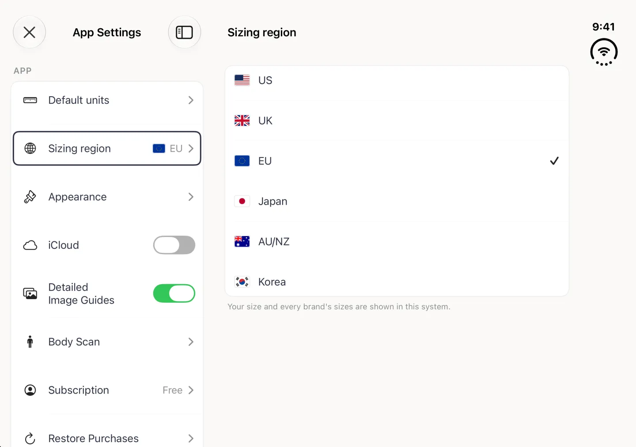Image resolution: width=636 pixels, height=447 pixels.
Task: Click the 'Free' subscription value
Action: 172,390
